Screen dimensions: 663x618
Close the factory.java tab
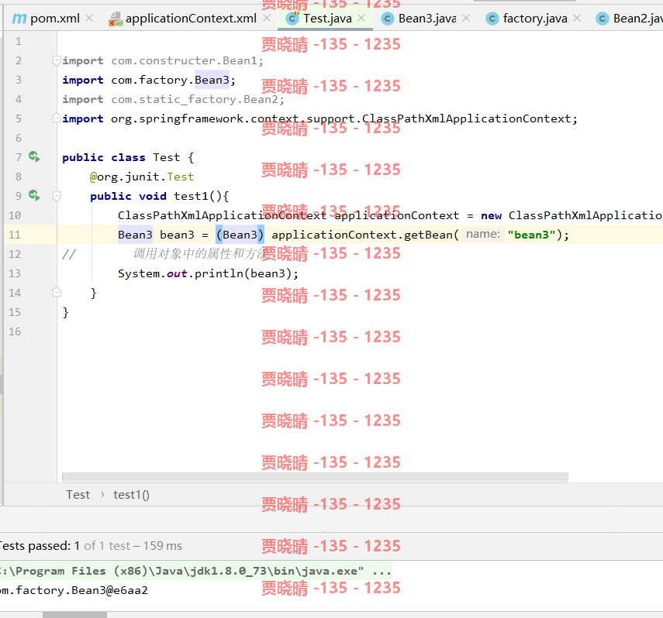pyautogui.click(x=577, y=18)
